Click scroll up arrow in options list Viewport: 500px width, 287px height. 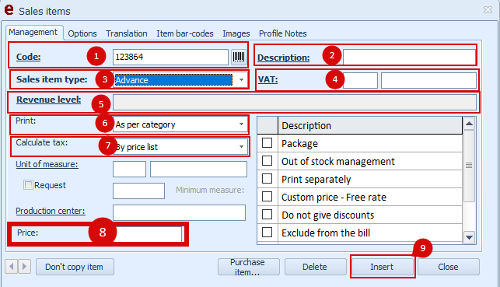tap(469, 124)
